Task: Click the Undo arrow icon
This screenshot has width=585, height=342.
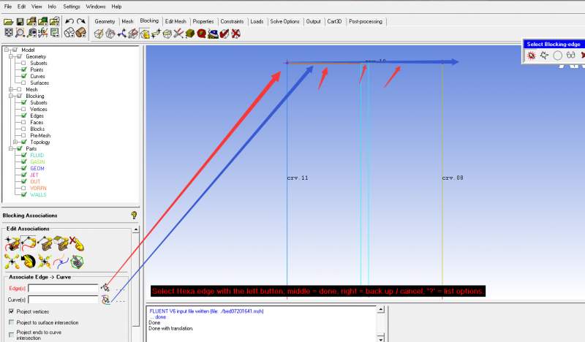Action: [69, 22]
